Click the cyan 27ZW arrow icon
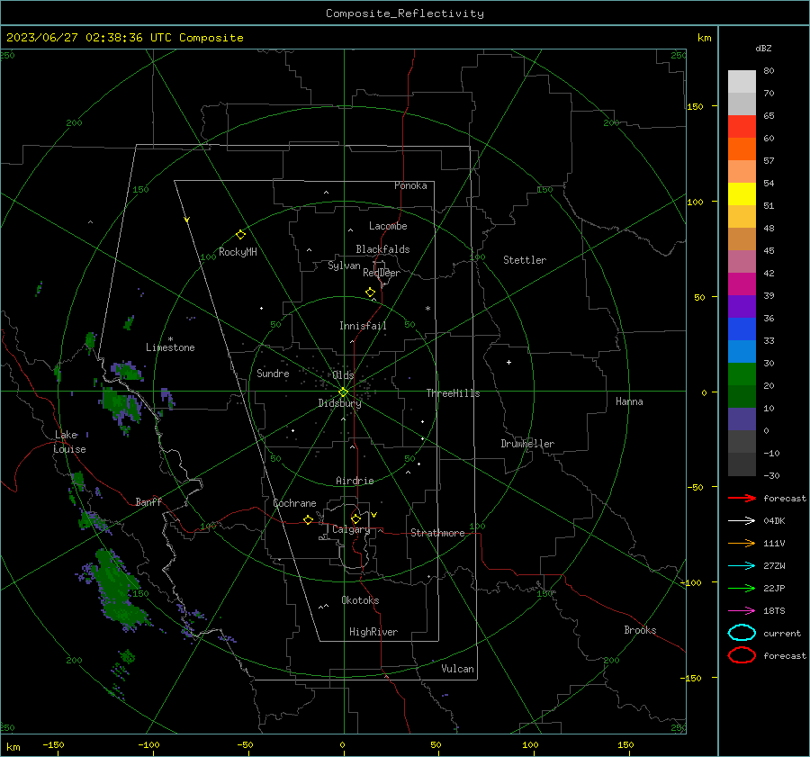The width and height of the screenshot is (810, 757). click(742, 566)
